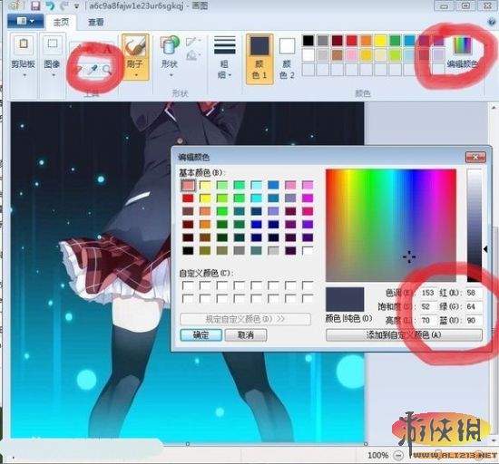Viewport: 499px width, 464px height.
Task: Choose white in the basic colors grid
Action: point(308,250)
